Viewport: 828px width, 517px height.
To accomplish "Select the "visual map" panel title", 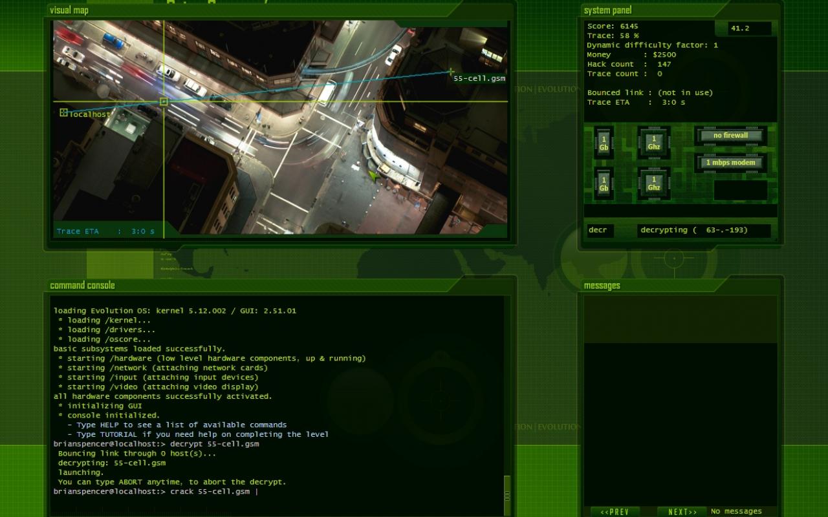I will click(69, 10).
